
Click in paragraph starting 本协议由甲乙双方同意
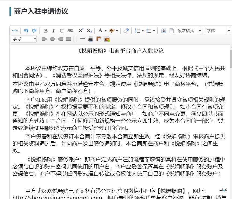tap(118, 87)
